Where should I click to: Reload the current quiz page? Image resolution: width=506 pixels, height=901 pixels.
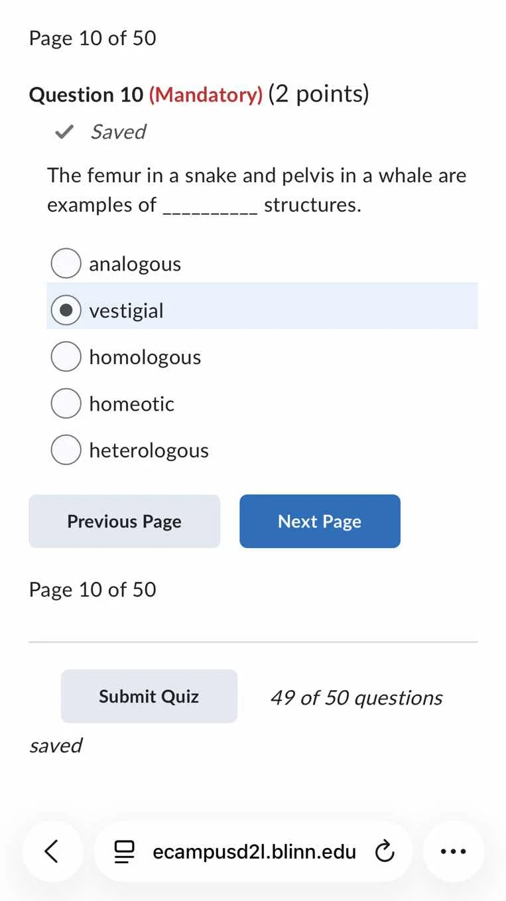click(385, 851)
